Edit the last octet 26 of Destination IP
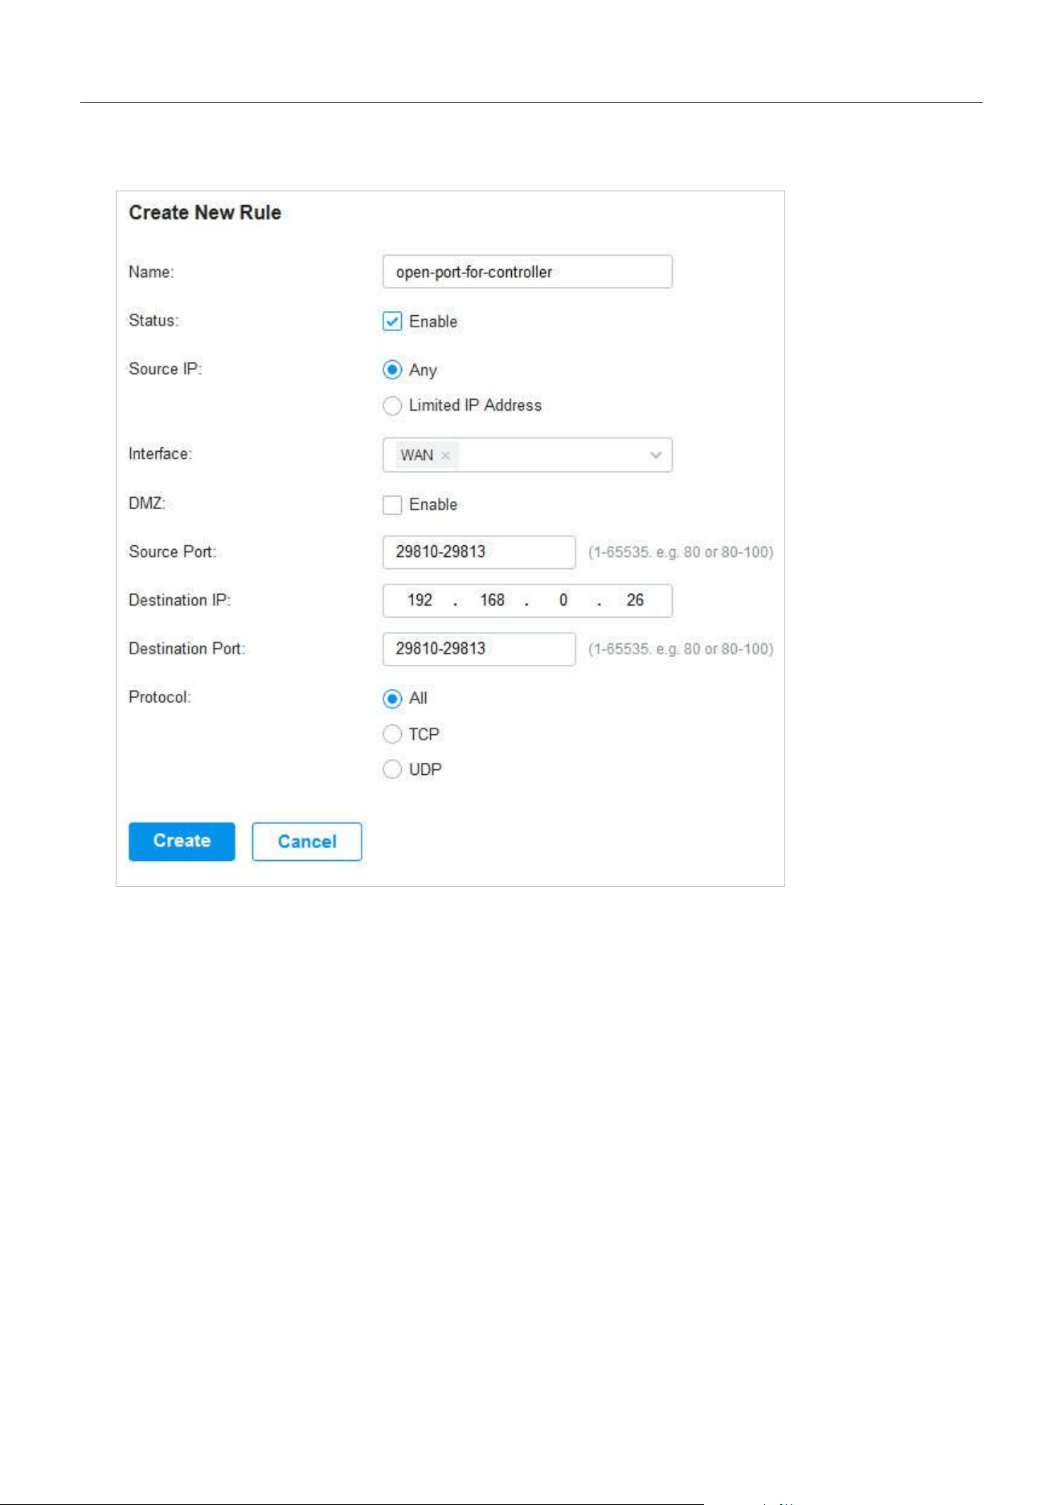This screenshot has width=1064, height=1505. pos(635,601)
